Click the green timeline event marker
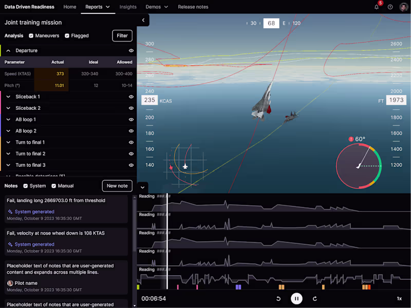 point(138,287)
